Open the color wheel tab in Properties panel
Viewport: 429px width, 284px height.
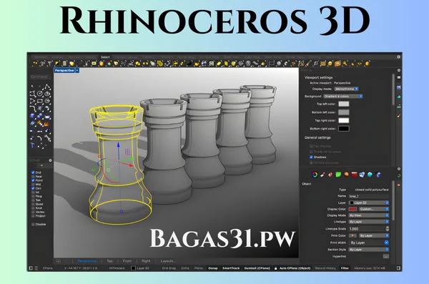point(315,175)
